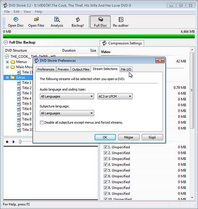This screenshot has height=209, width=198.
Task: Click the Title 8 file icon
Action: [19, 120]
